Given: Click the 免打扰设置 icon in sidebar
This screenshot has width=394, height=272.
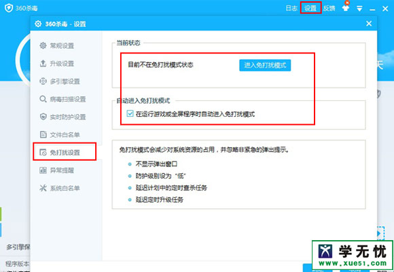Looking at the screenshot, I should point(43,153).
